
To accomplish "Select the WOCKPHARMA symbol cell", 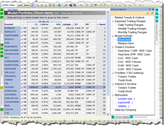I will pyautogui.click(x=12, y=102).
